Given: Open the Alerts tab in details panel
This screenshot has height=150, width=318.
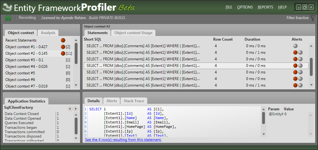Looking at the screenshot, I should click(x=112, y=101).
